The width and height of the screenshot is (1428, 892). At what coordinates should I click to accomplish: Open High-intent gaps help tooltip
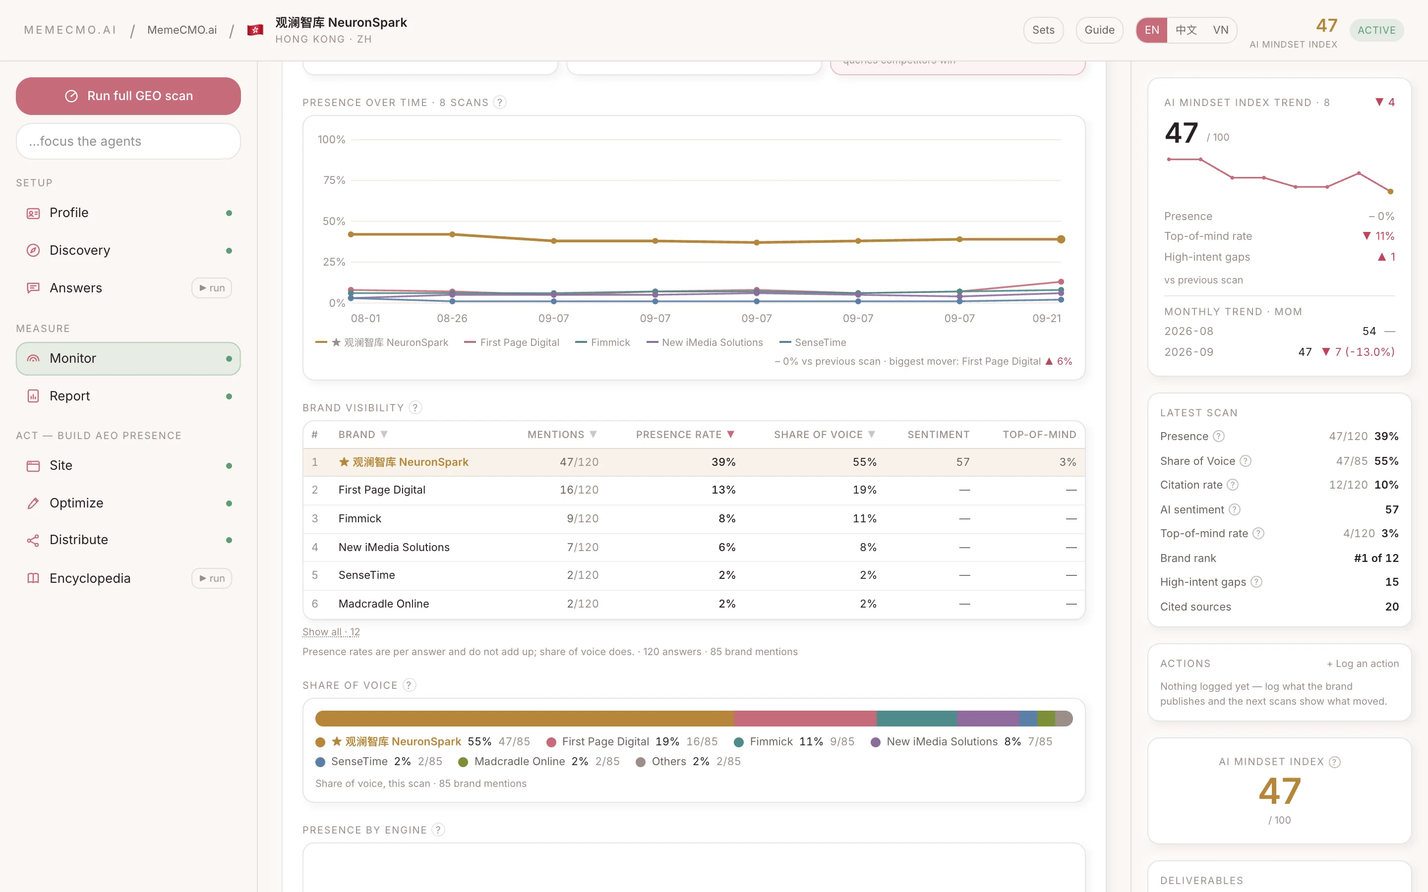click(1256, 582)
